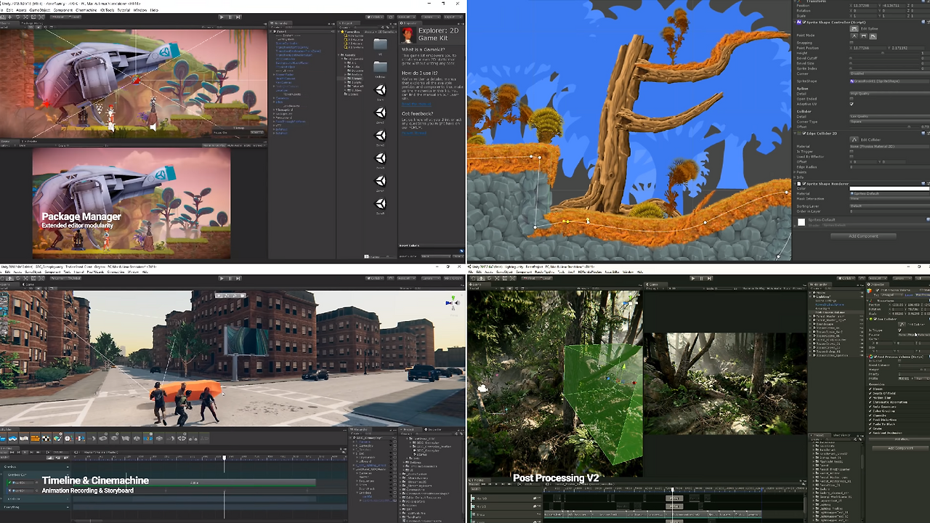Image resolution: width=930 pixels, height=523 pixels.
Task: Select the Hand tool in the 2D Game Kit editor
Action: coord(4,16)
